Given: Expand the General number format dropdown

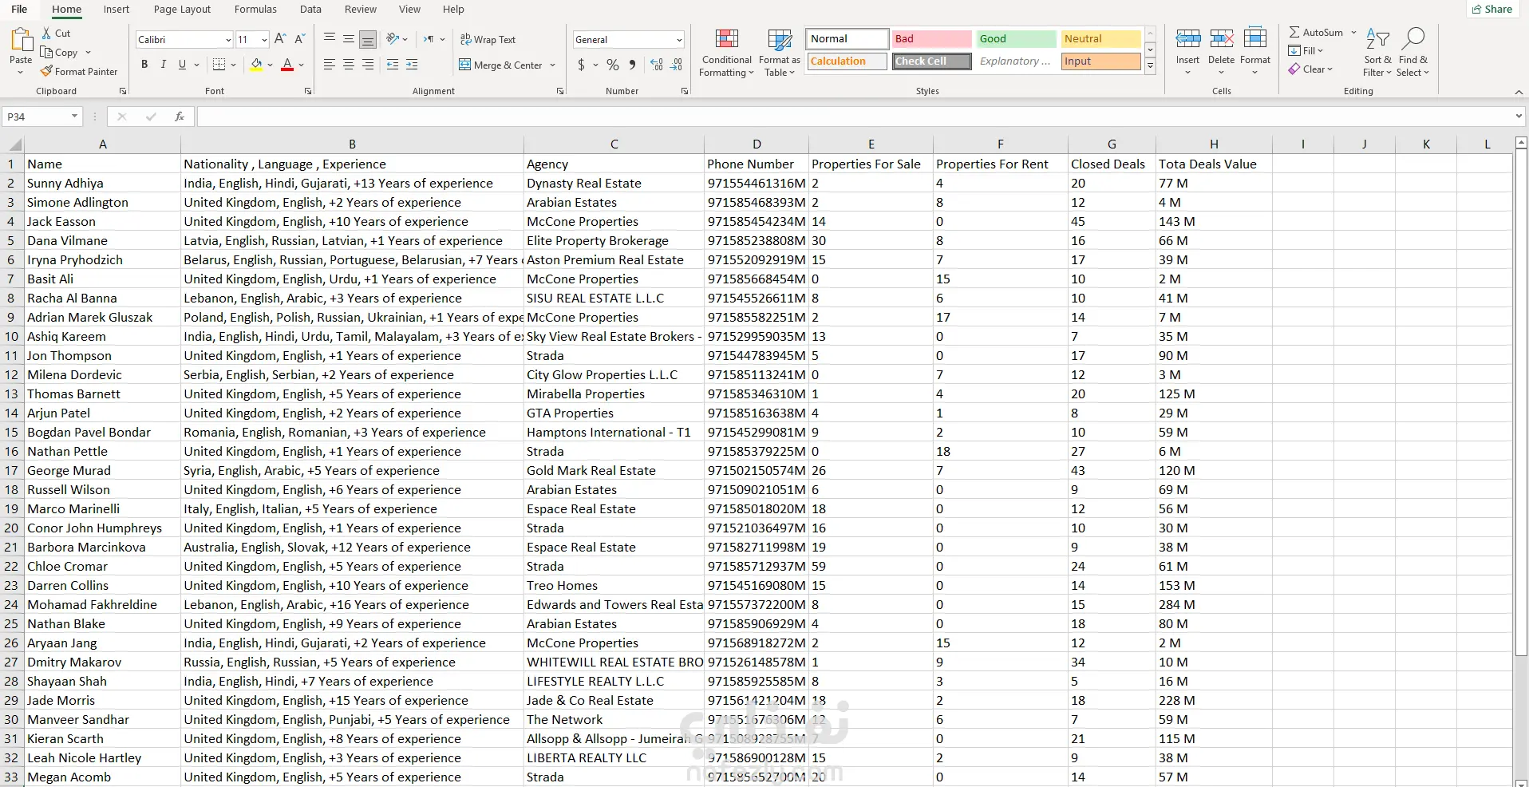Looking at the screenshot, I should tap(678, 40).
